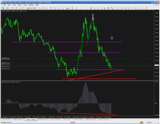The width and height of the screenshot is (160, 124).
Task: Switch timeframe to D1
Action: pyautogui.click(x=139, y=8)
